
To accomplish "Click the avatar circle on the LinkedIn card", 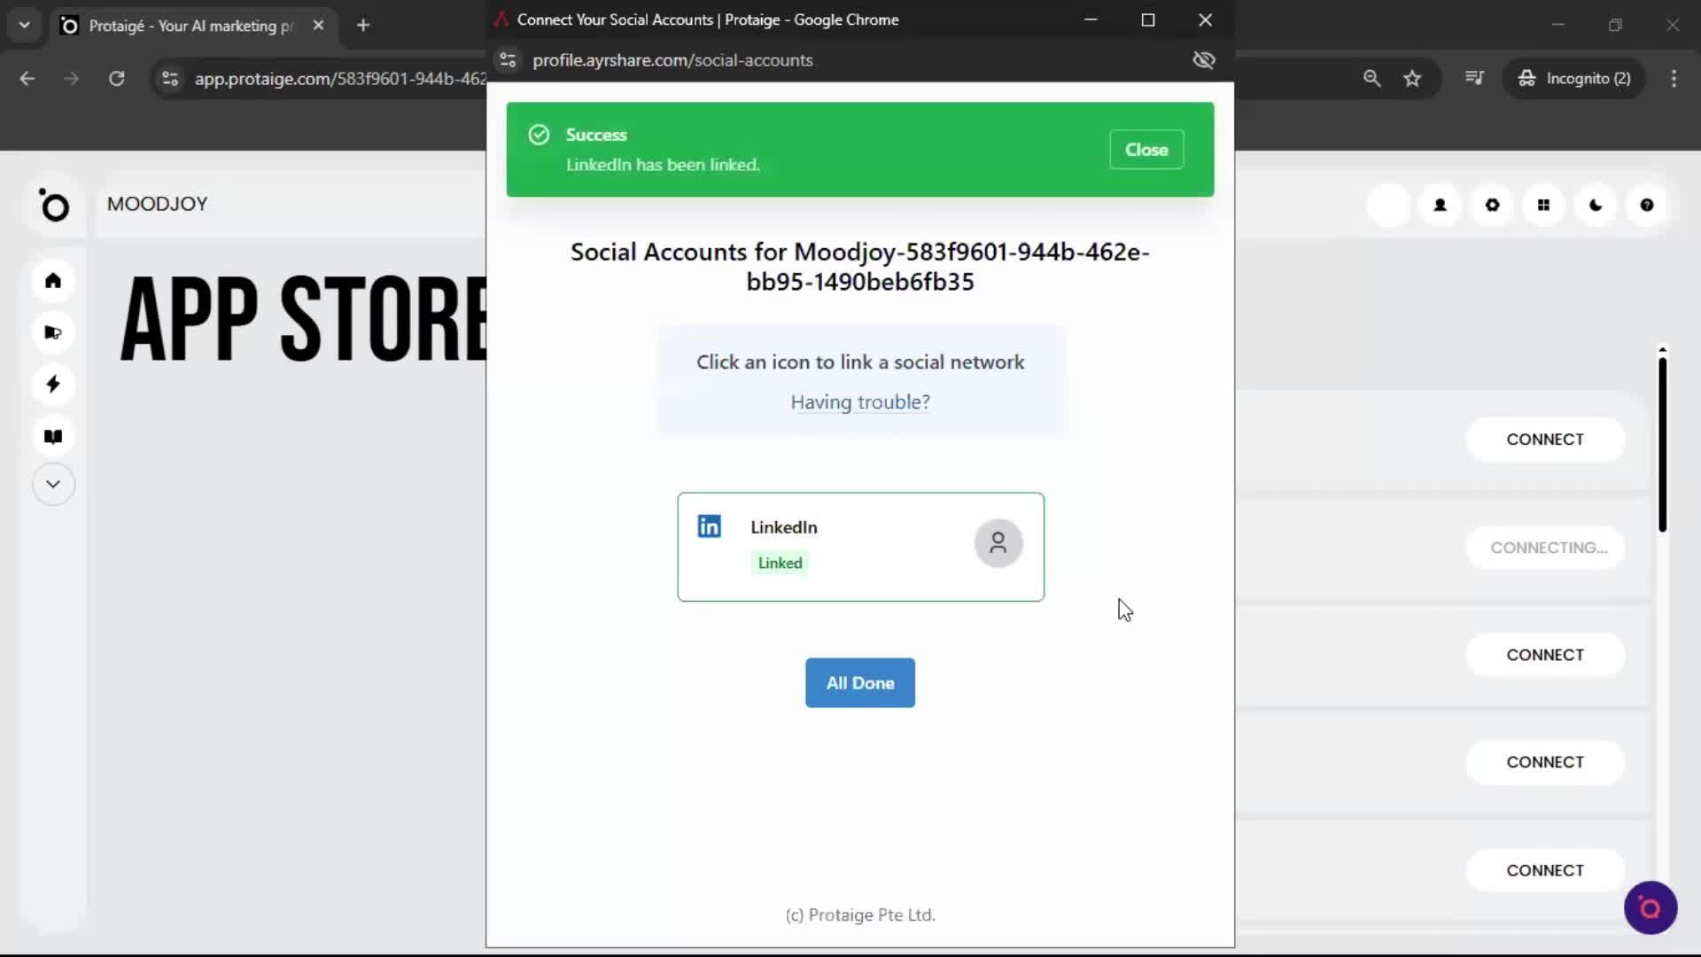I will point(998,543).
